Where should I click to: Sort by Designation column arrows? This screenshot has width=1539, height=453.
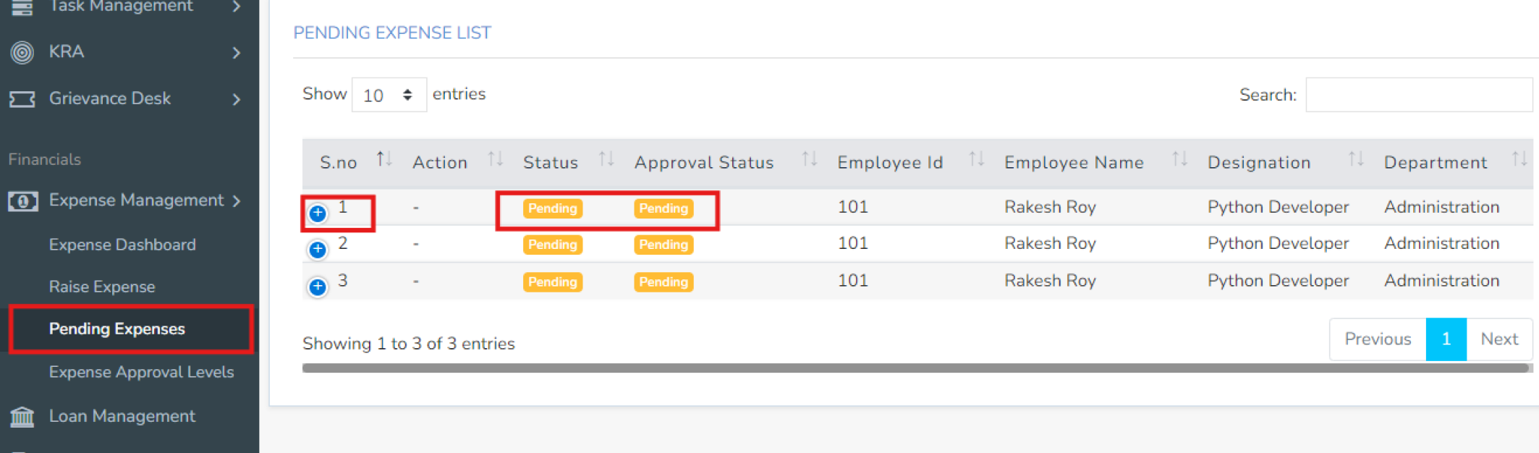coord(1356,158)
